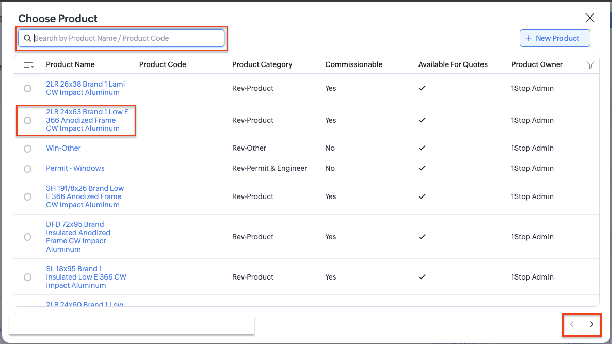The image size is (612, 344).
Task: Click the Commissionable column header
Action: tap(353, 64)
